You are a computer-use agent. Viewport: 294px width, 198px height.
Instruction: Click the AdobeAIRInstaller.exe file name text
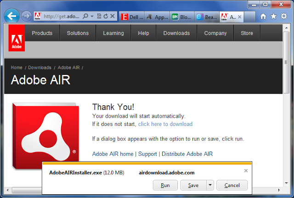75,172
